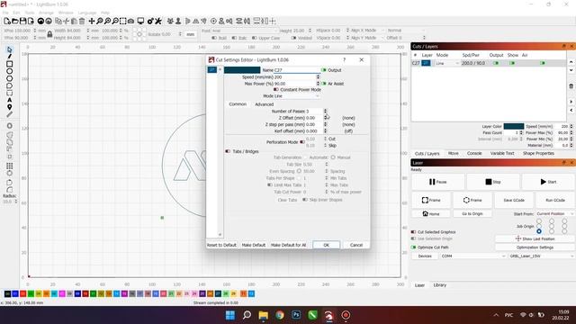Open C27 layer Mode dropdown in Cuts panel
Screen dimensions: 576x324
(447, 63)
